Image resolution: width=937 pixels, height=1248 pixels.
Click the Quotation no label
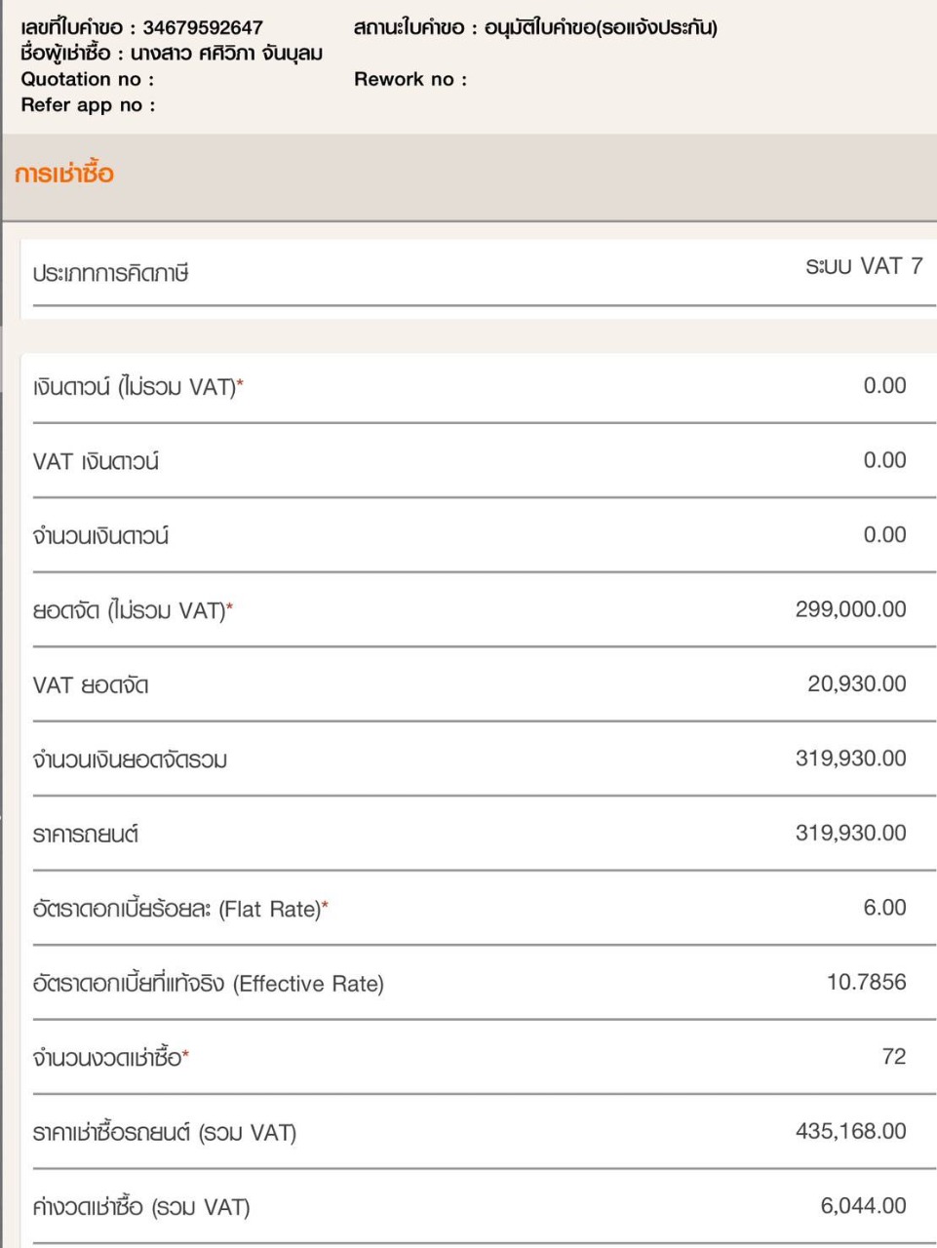(87, 79)
